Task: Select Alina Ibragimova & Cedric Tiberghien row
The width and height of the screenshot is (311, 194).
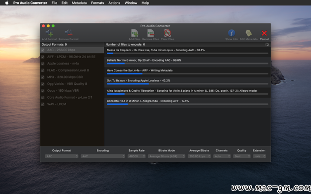Action: coord(187,92)
